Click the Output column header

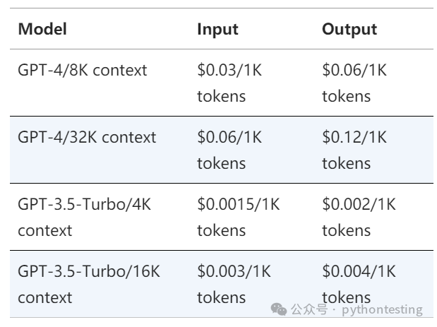pos(349,29)
